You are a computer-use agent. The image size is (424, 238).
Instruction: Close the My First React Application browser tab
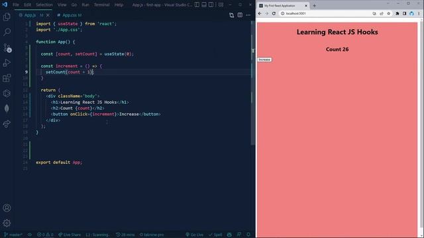tap(306, 5)
